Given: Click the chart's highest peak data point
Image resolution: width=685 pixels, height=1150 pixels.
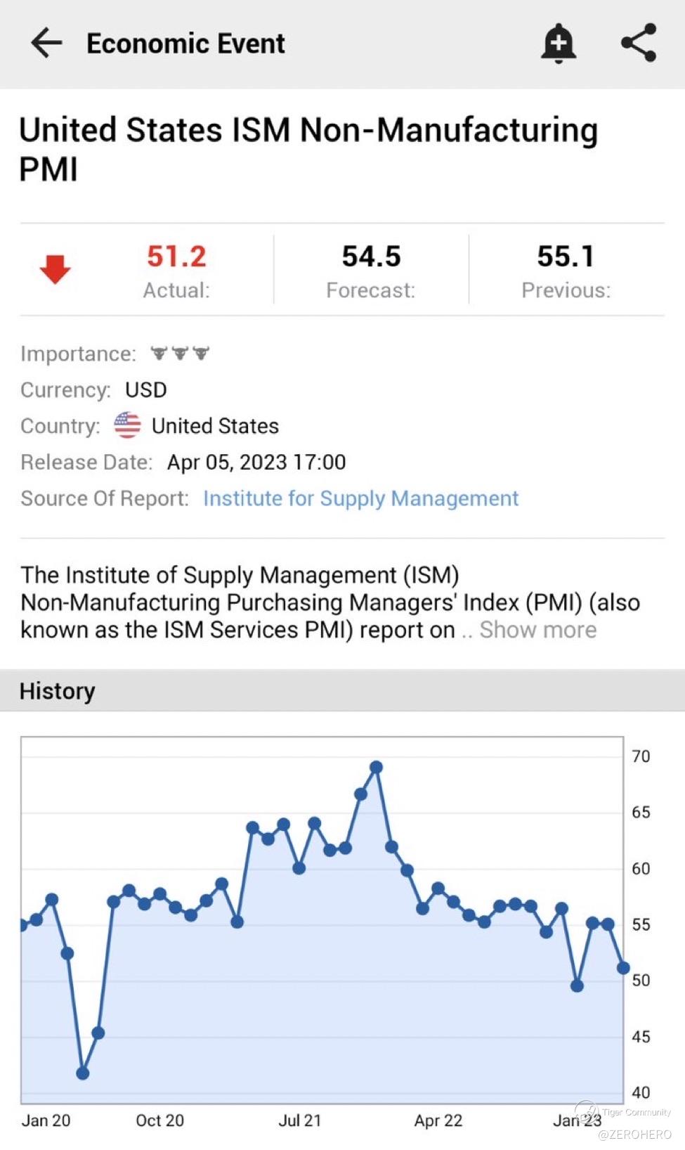Looking at the screenshot, I should tap(376, 767).
